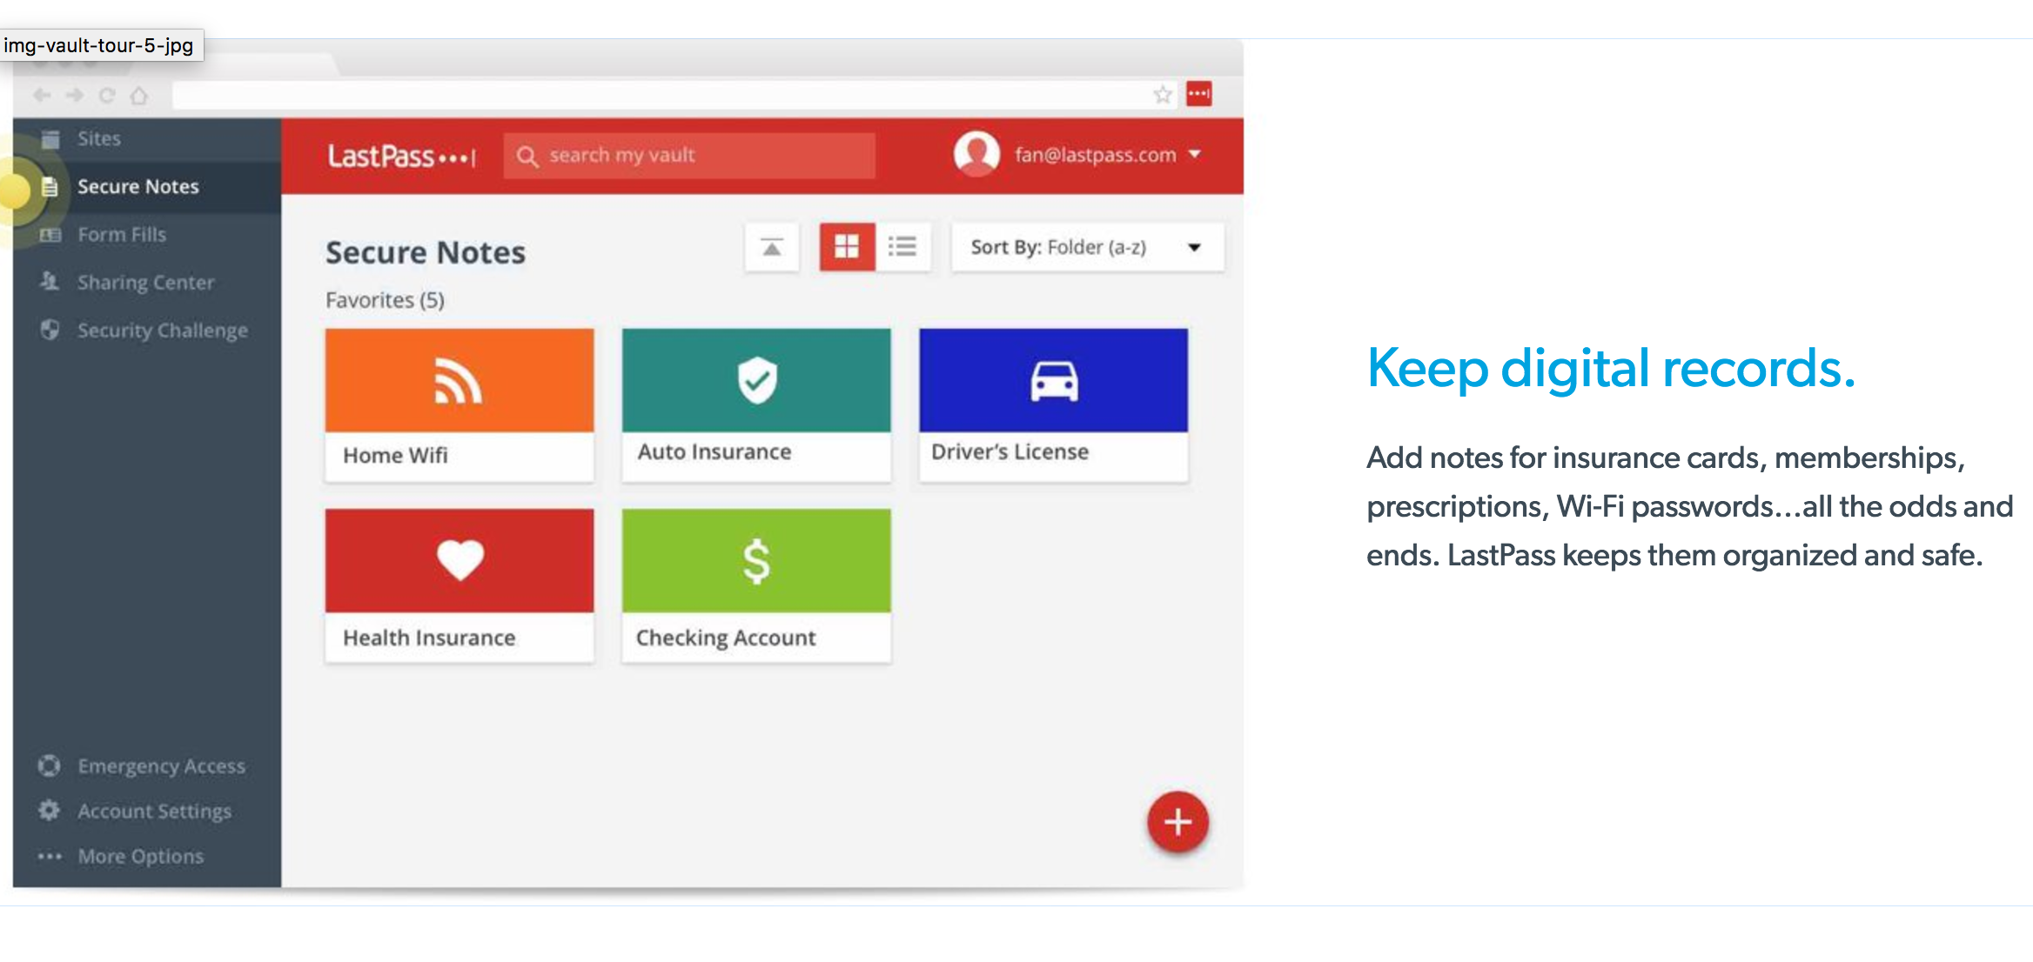
Task: Click the user avatar icon
Action: coord(976,154)
